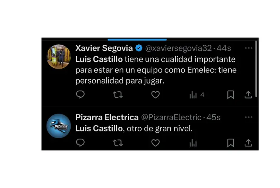View analytics on Pizarra Electrica's tweet
This screenshot has height=188, width=280.
(x=193, y=143)
